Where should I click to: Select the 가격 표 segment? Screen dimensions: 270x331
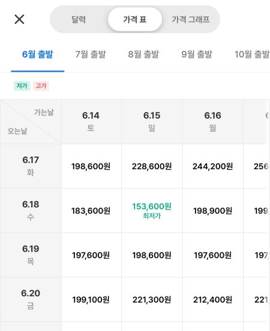135,19
